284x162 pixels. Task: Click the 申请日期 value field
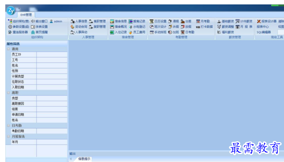[x=52, y=115]
